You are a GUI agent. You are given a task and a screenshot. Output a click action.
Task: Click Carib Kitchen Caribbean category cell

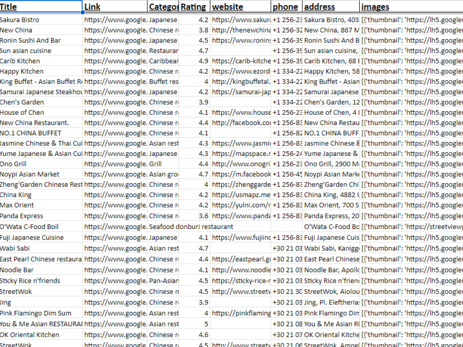[163, 61]
